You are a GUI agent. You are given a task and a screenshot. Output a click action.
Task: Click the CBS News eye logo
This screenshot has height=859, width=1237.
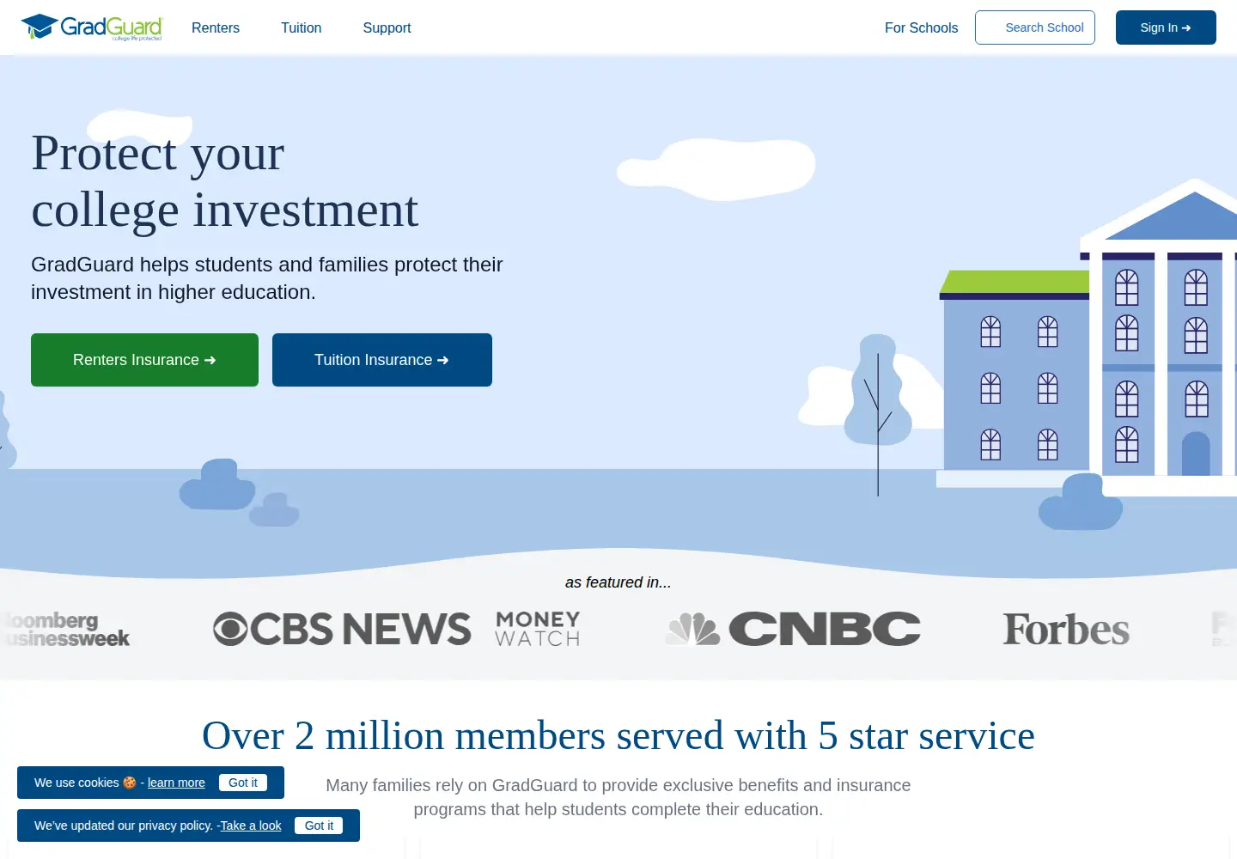click(230, 629)
